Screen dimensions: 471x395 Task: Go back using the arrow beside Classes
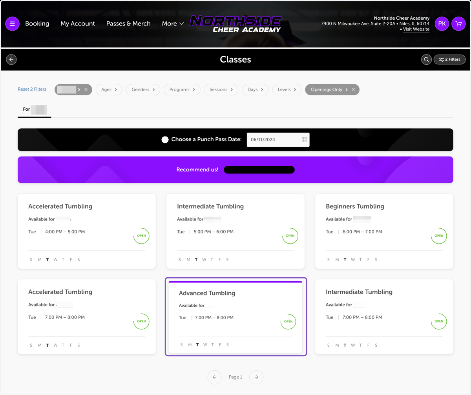11,60
